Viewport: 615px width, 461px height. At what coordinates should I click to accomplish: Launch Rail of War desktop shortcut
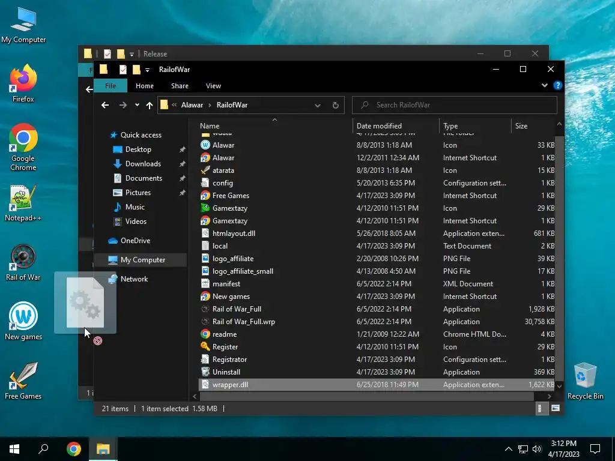23,262
